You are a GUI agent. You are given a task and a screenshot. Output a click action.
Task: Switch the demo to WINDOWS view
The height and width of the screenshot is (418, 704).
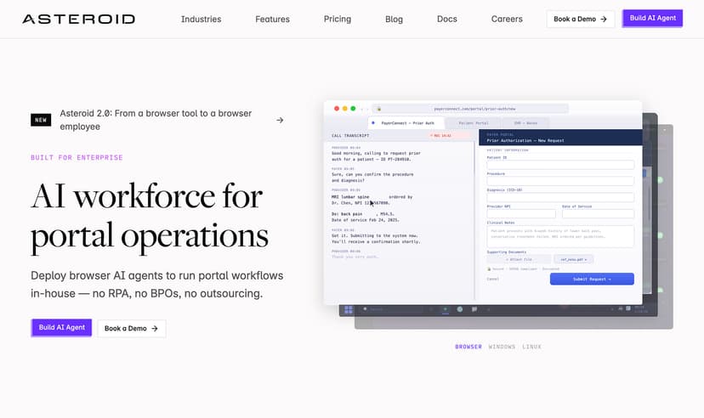(502, 347)
